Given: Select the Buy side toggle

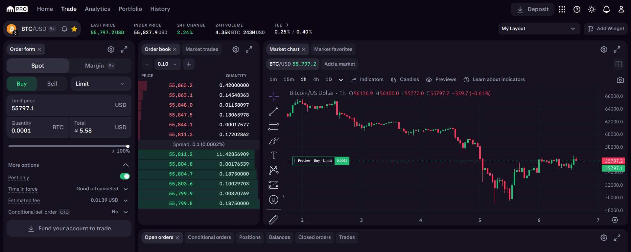Looking at the screenshot, I should click(22, 84).
